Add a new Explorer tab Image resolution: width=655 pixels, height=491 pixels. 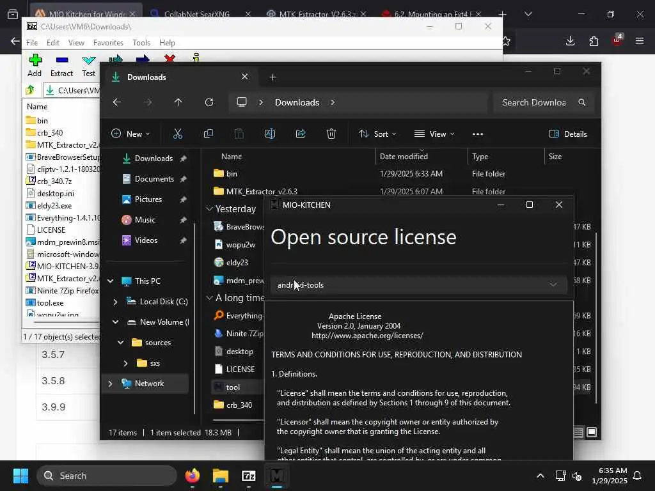272,77
